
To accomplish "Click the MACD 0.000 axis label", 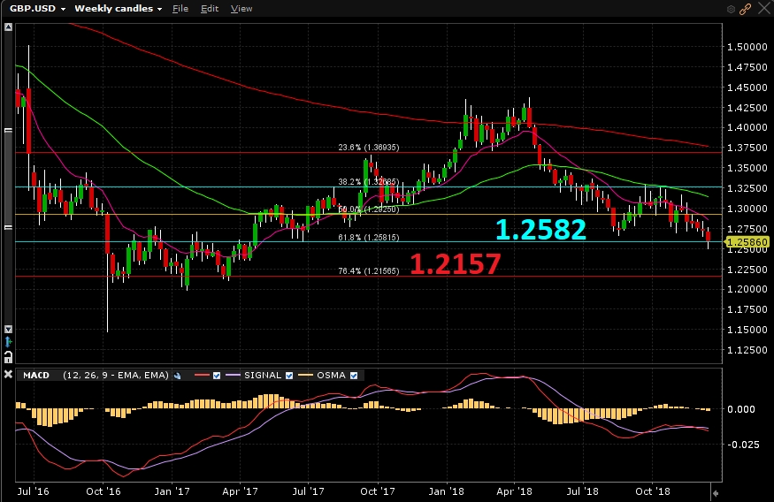I will click(x=741, y=409).
